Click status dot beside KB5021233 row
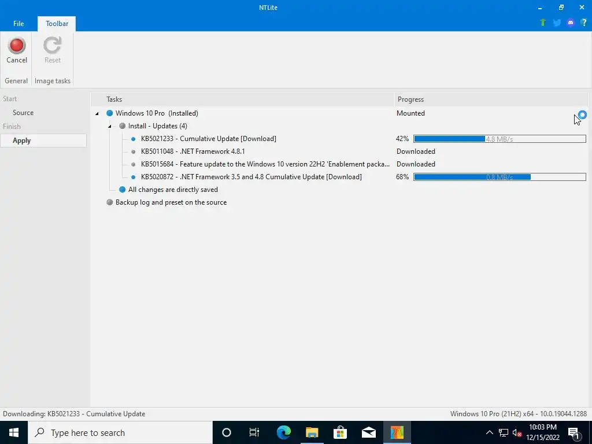This screenshot has width=592, height=444. tap(133, 139)
